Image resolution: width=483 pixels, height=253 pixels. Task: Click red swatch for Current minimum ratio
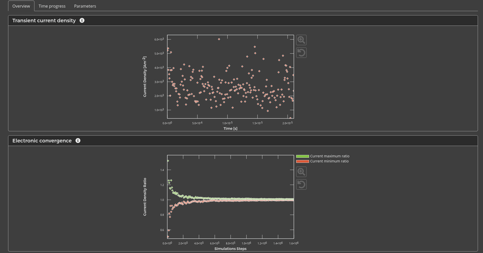point(303,161)
